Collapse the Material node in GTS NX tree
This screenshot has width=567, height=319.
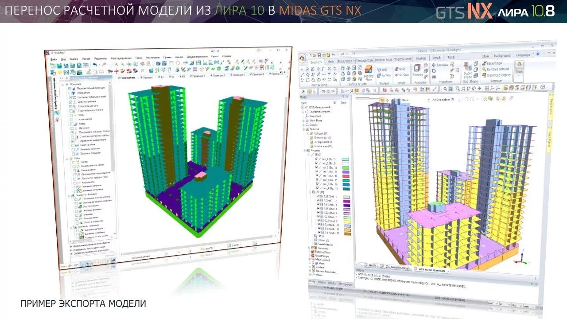[x=303, y=129]
